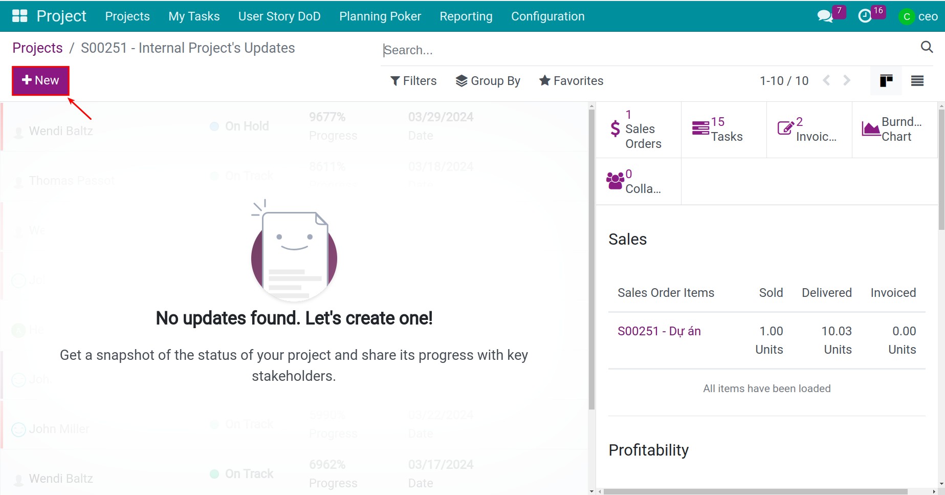This screenshot has width=945, height=495.
Task: Switch to kanban view
Action: [x=886, y=81]
